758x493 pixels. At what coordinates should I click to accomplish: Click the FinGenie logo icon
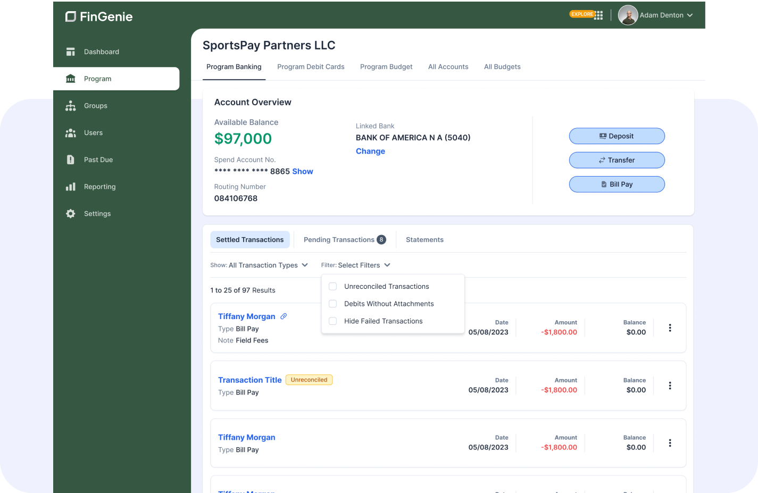click(x=71, y=16)
